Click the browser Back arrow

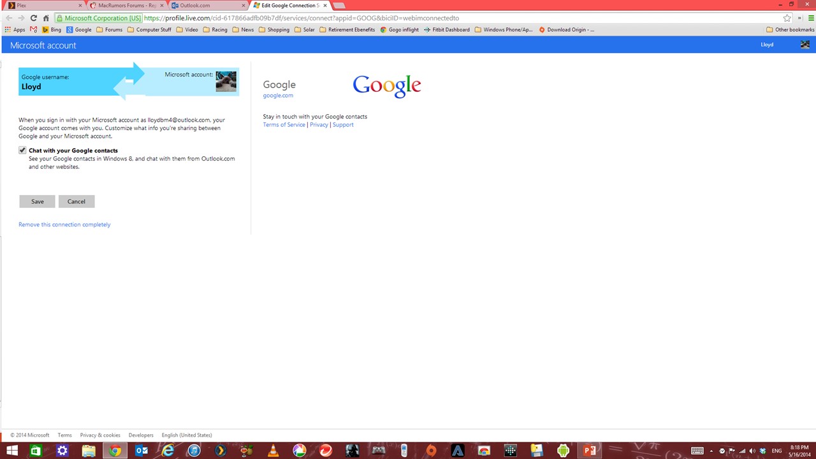coord(9,18)
